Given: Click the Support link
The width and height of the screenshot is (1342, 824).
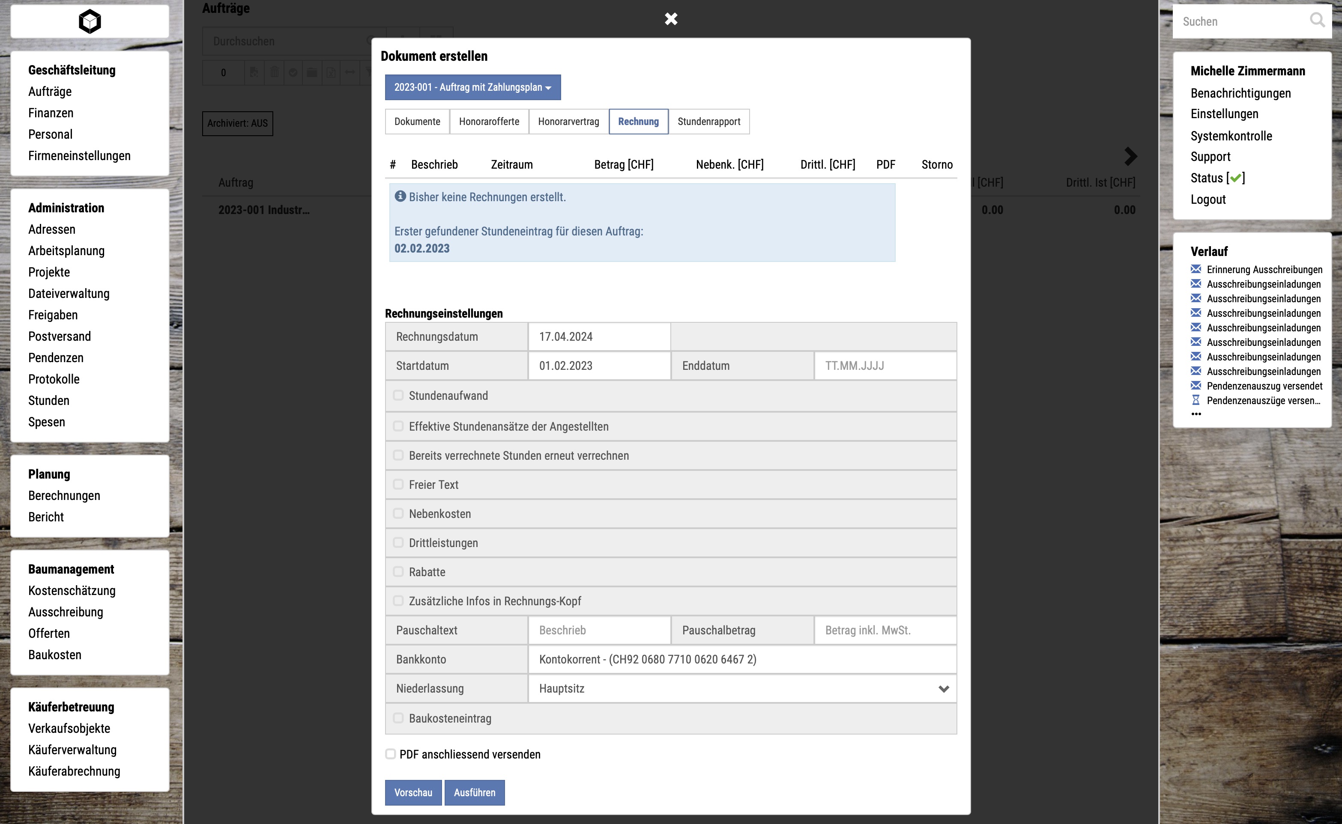Looking at the screenshot, I should (x=1210, y=157).
